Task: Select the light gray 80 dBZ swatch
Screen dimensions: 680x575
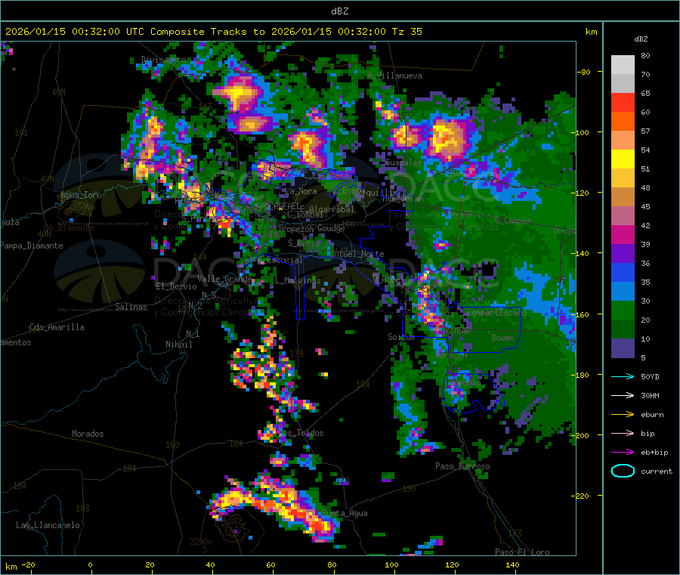Action: (623, 65)
